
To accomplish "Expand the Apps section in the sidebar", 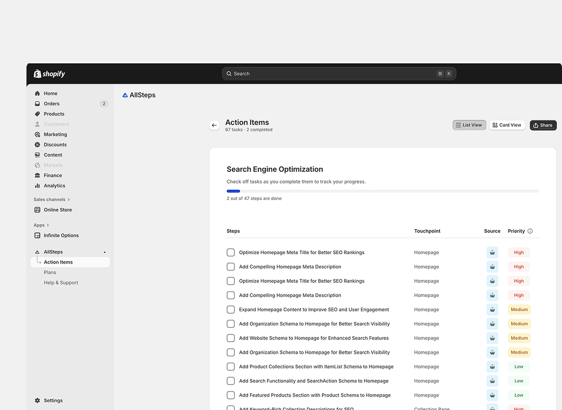I will pyautogui.click(x=48, y=225).
